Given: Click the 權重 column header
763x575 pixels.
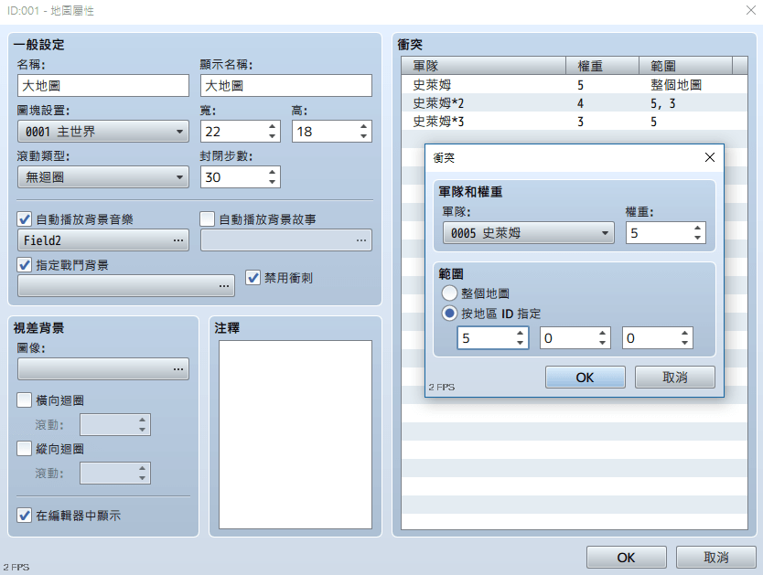Looking at the screenshot, I should (x=601, y=66).
